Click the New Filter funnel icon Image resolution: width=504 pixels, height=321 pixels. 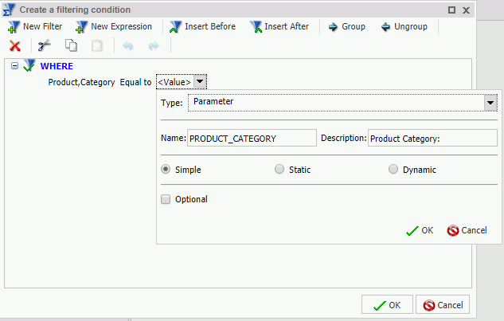point(14,27)
